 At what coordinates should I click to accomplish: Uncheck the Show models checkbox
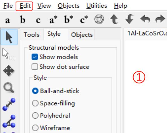pos(35,57)
